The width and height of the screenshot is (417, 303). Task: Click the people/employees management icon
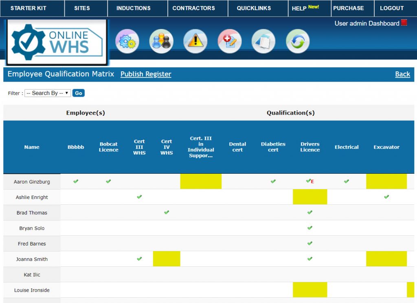tap(161, 41)
